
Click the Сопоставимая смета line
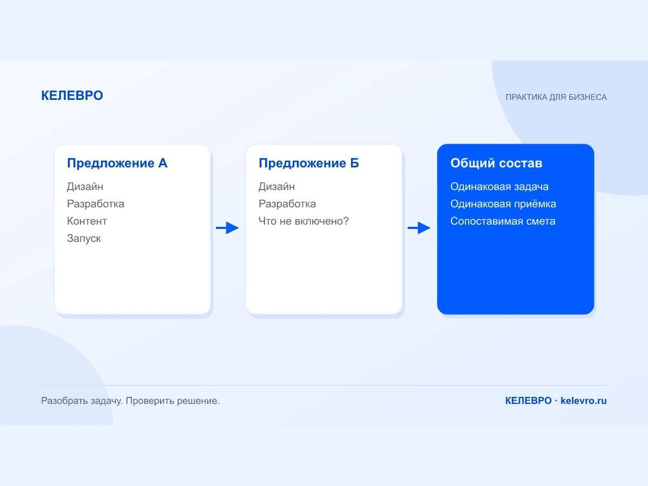tap(503, 221)
